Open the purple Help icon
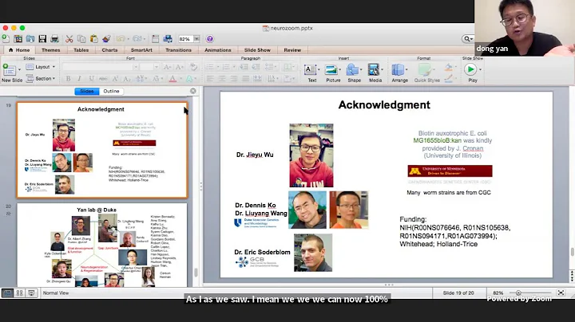 pos(210,39)
